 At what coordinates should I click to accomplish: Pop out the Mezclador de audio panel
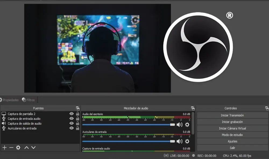[193, 108]
